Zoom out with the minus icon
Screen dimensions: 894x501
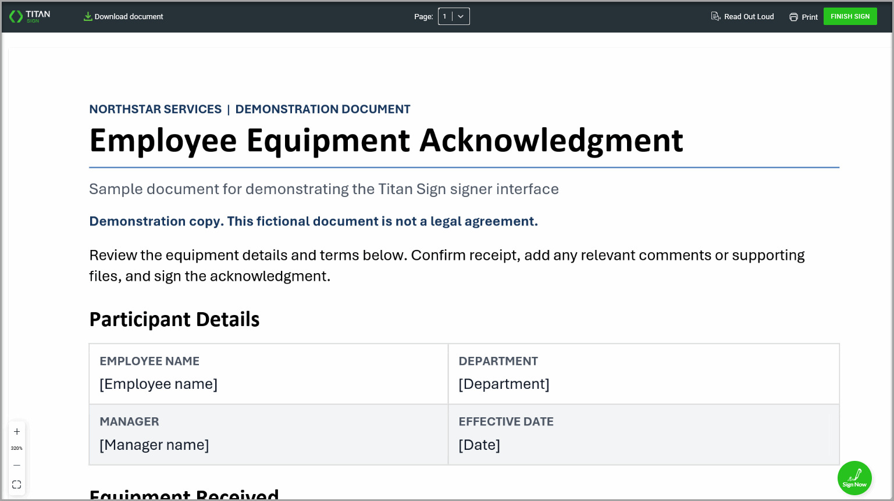[17, 465]
